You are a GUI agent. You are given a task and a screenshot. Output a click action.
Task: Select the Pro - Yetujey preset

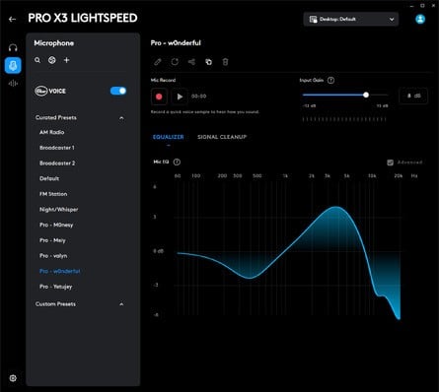click(x=55, y=287)
